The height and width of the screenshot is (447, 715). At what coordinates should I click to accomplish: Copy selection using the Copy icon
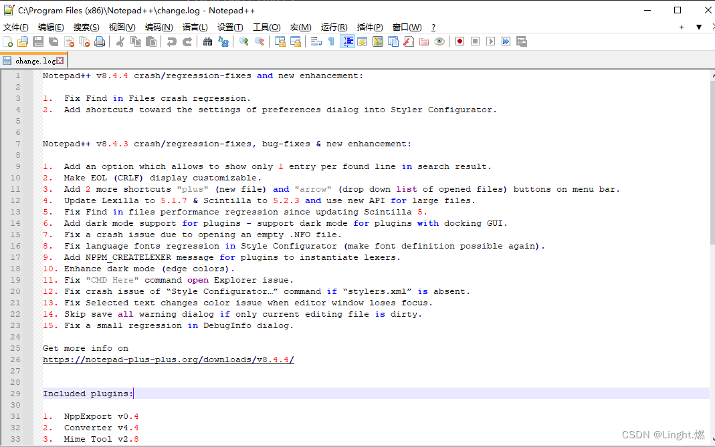coord(136,42)
